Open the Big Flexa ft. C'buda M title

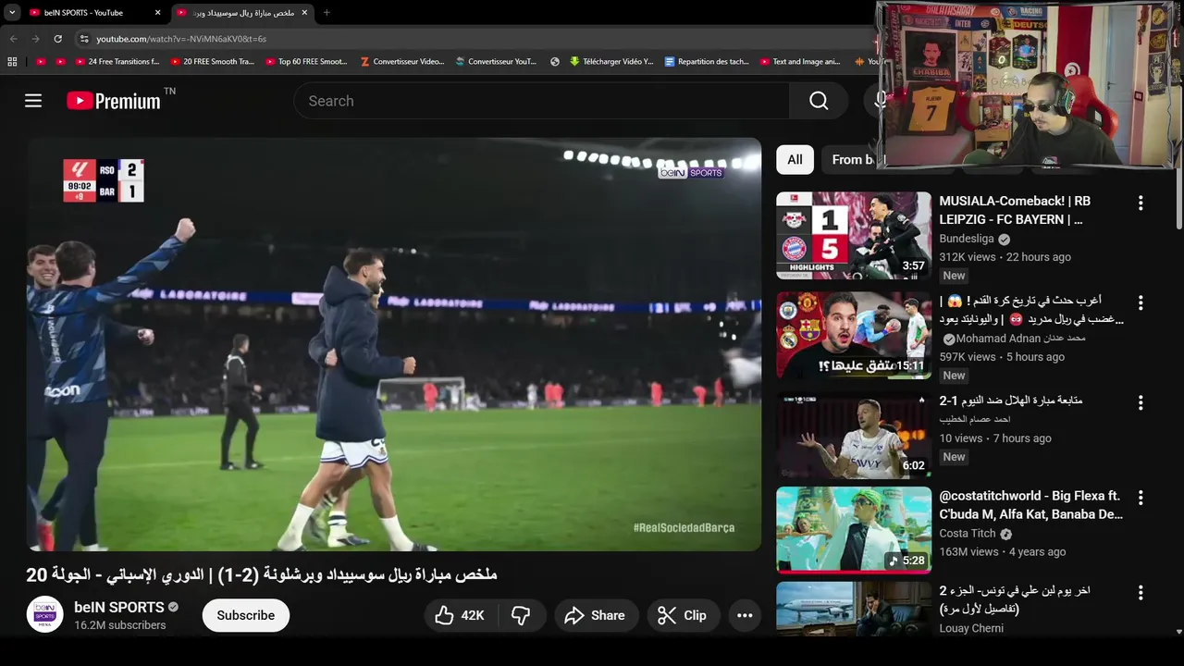tap(1031, 505)
